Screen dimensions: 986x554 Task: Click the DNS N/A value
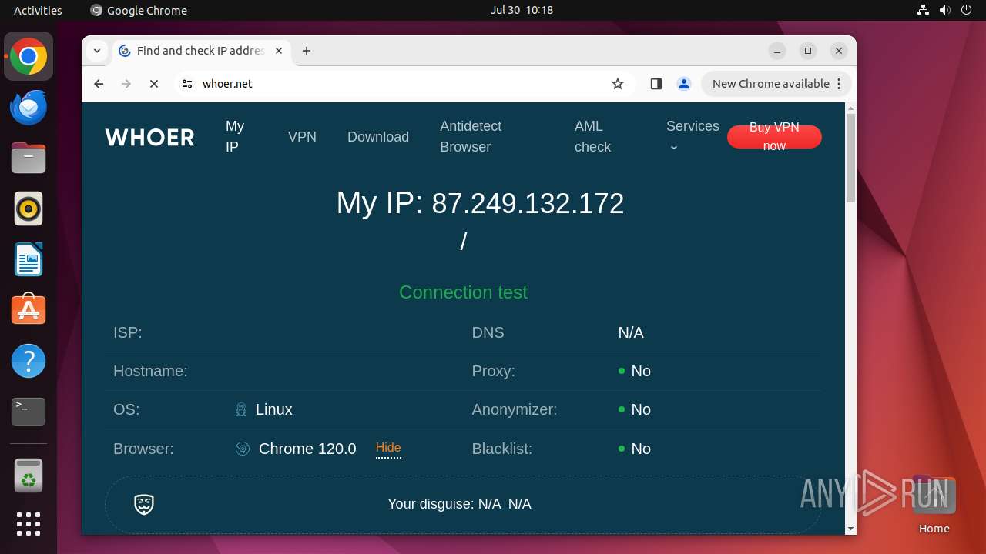(631, 332)
